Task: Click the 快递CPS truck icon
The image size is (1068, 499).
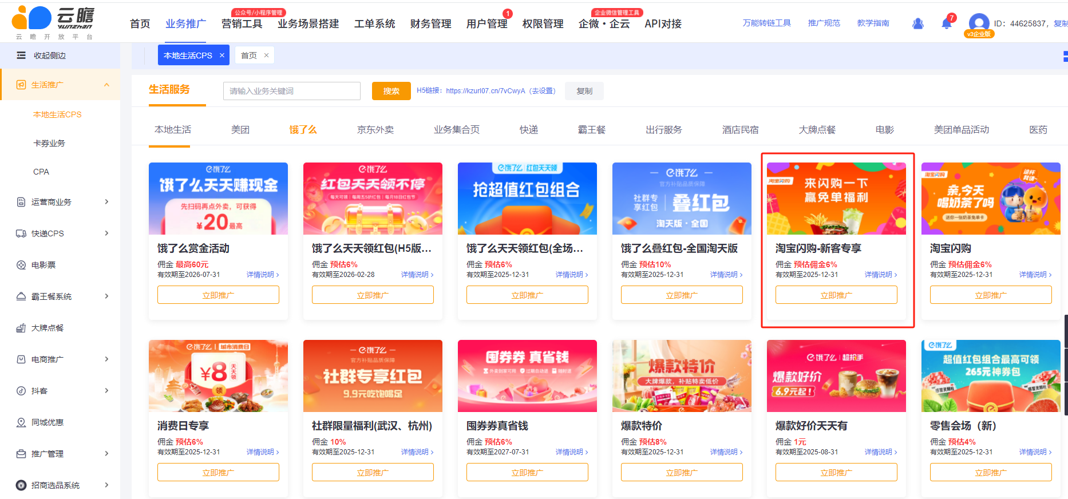Action: pyautogui.click(x=21, y=233)
